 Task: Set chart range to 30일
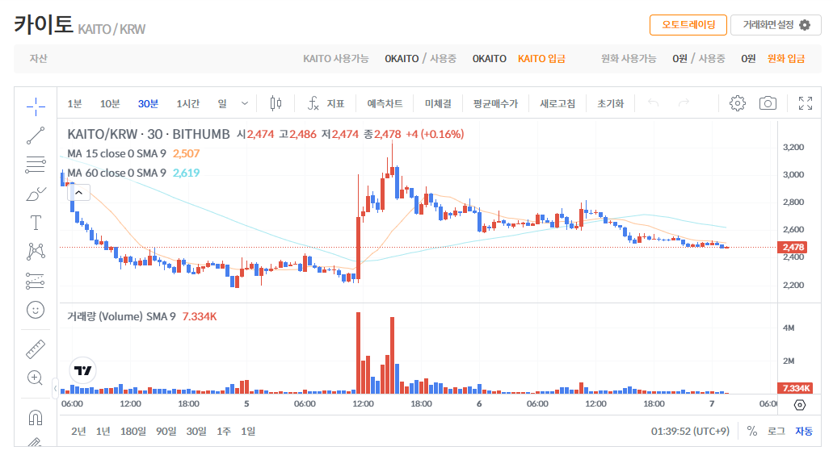(x=196, y=431)
